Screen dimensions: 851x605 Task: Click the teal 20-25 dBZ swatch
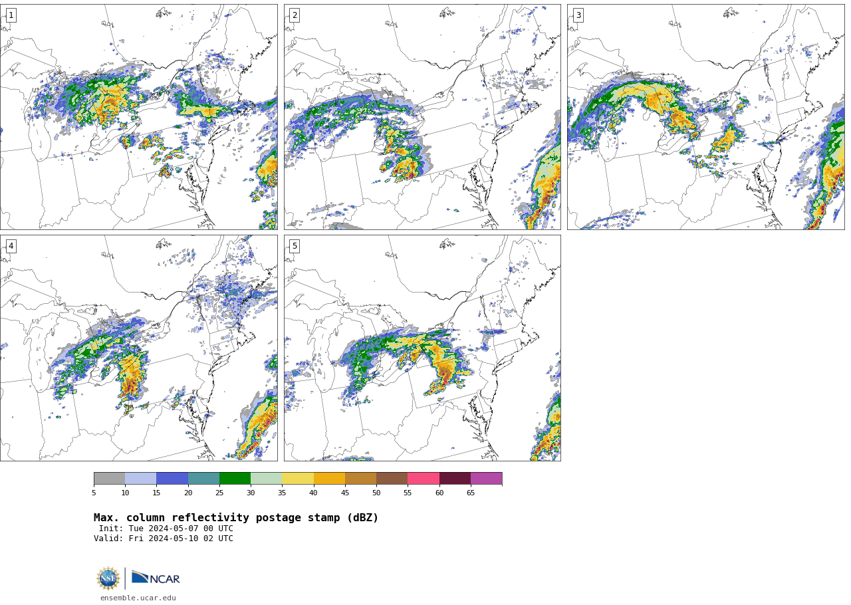[x=203, y=479]
